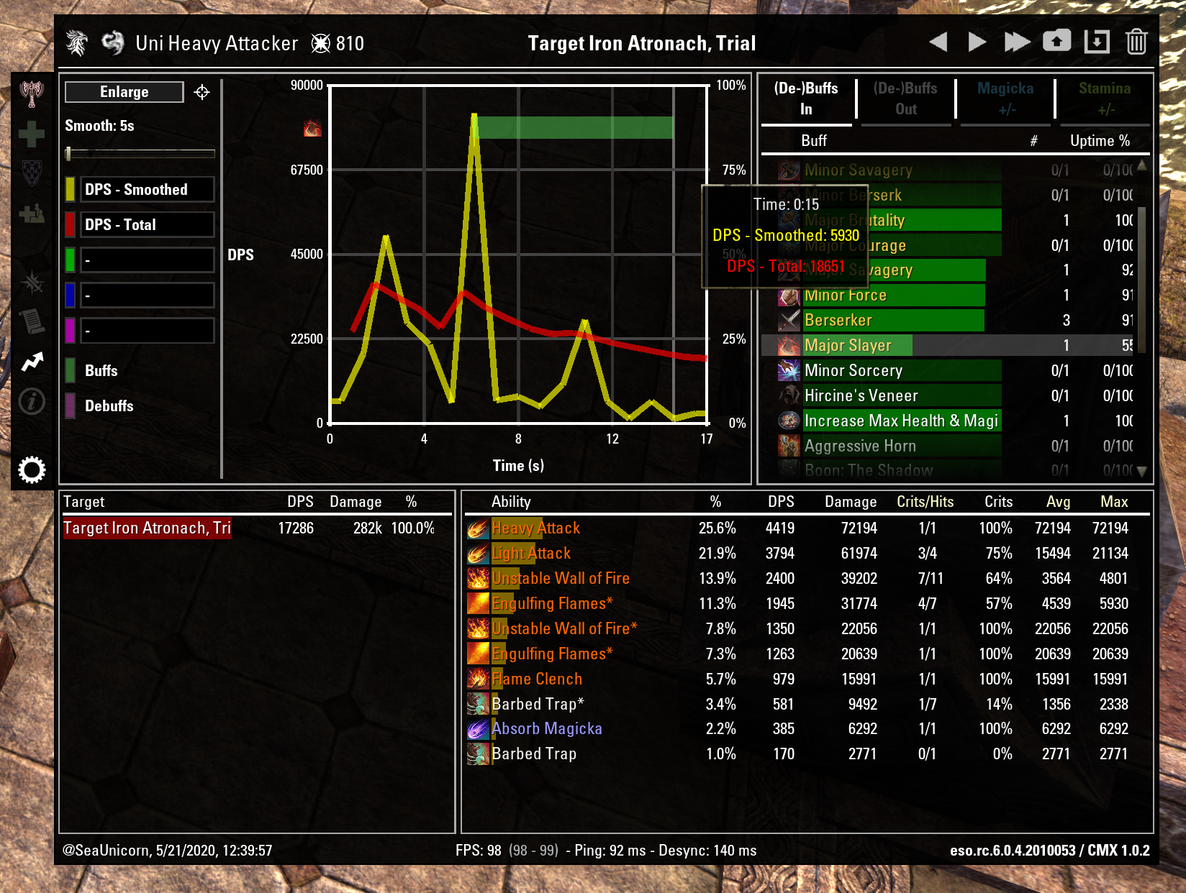Open the info panel icon

[32, 402]
